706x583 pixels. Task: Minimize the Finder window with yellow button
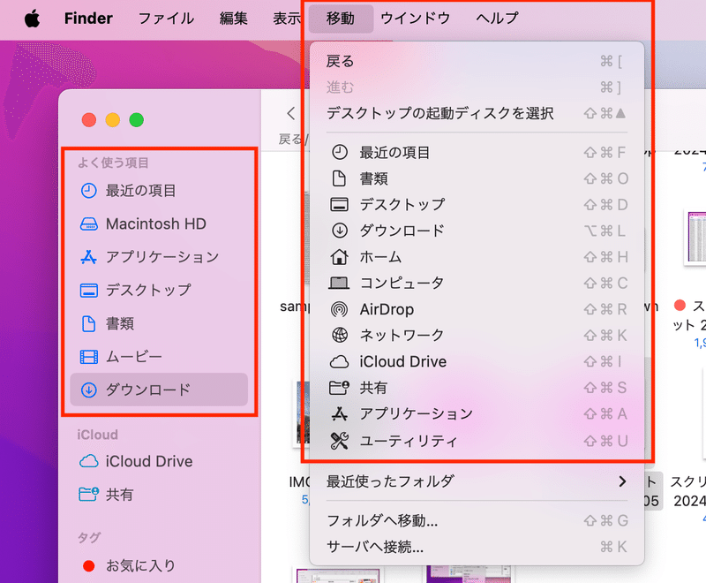pyautogui.click(x=113, y=120)
